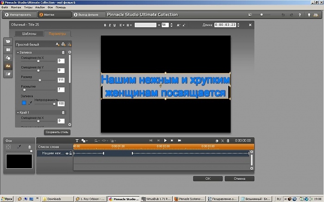Select the Aa text styles icon
This screenshot has height=202, width=324.
(8, 66)
